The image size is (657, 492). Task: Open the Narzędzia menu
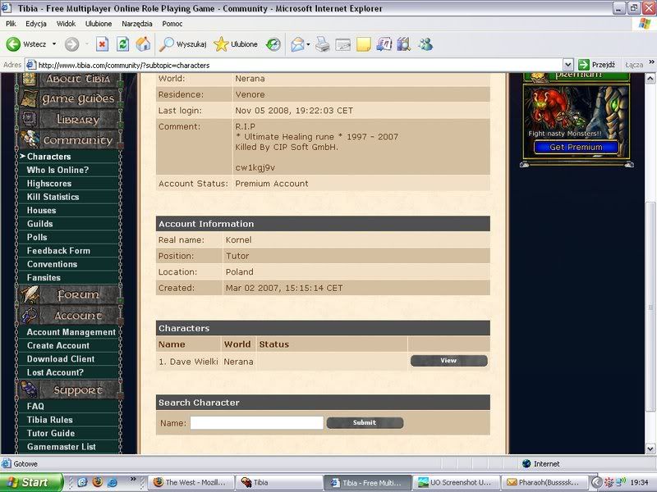(x=137, y=24)
